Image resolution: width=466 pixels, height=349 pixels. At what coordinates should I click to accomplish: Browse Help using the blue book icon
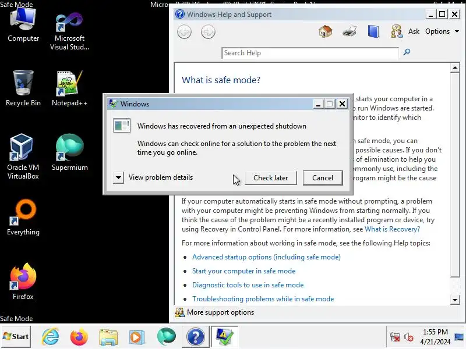[x=373, y=31]
